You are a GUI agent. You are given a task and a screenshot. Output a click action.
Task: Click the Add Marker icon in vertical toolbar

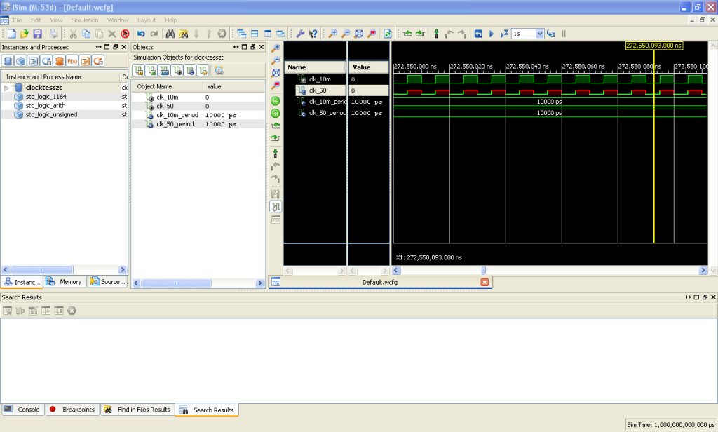click(x=276, y=153)
